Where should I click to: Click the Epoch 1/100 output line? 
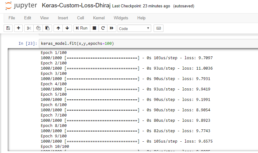54,53
